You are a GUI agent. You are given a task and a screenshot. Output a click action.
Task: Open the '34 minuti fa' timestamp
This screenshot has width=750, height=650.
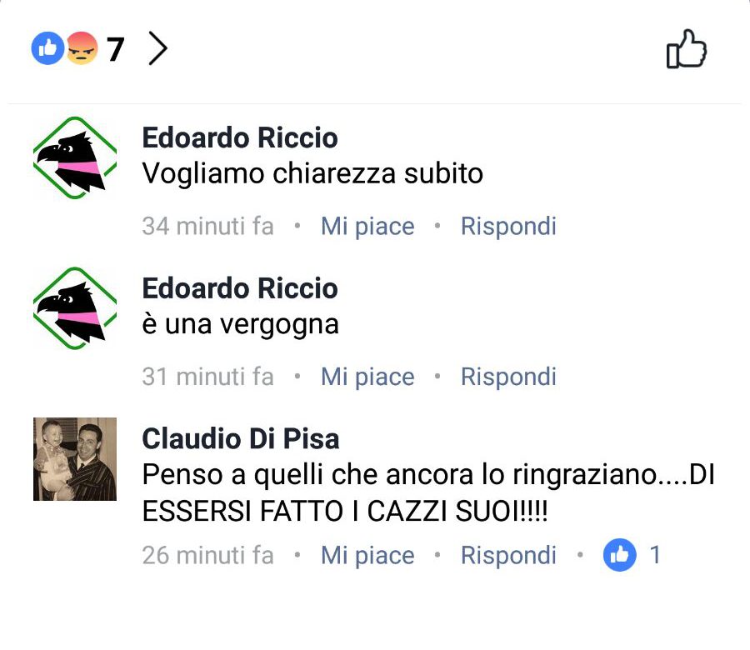[207, 226]
